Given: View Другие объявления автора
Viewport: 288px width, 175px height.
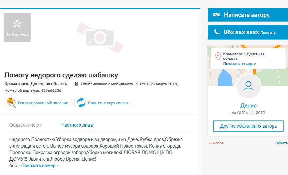Looking at the screenshot, I should (248, 126).
